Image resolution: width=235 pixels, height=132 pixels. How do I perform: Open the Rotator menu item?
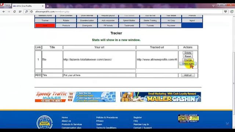(66, 21)
